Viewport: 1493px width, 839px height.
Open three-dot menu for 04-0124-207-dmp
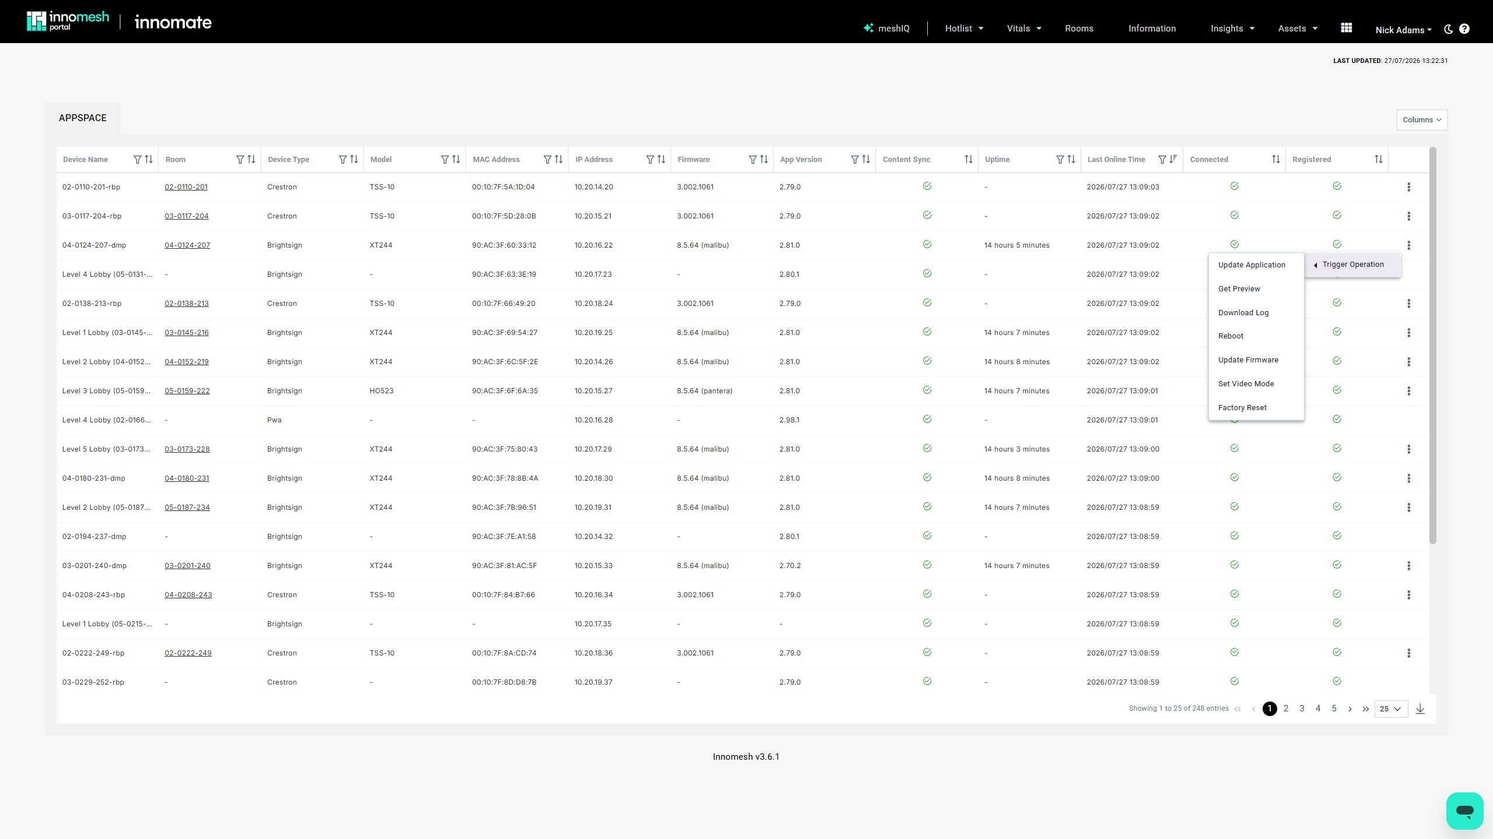click(x=1409, y=245)
